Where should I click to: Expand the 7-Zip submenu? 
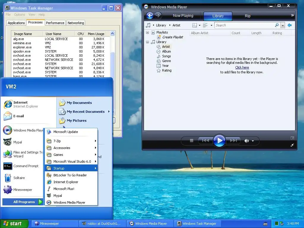pos(71,141)
